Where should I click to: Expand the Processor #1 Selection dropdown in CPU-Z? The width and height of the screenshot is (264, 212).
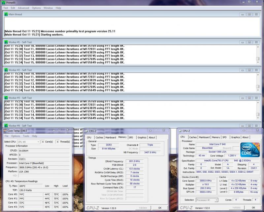pyautogui.click(x=207, y=200)
